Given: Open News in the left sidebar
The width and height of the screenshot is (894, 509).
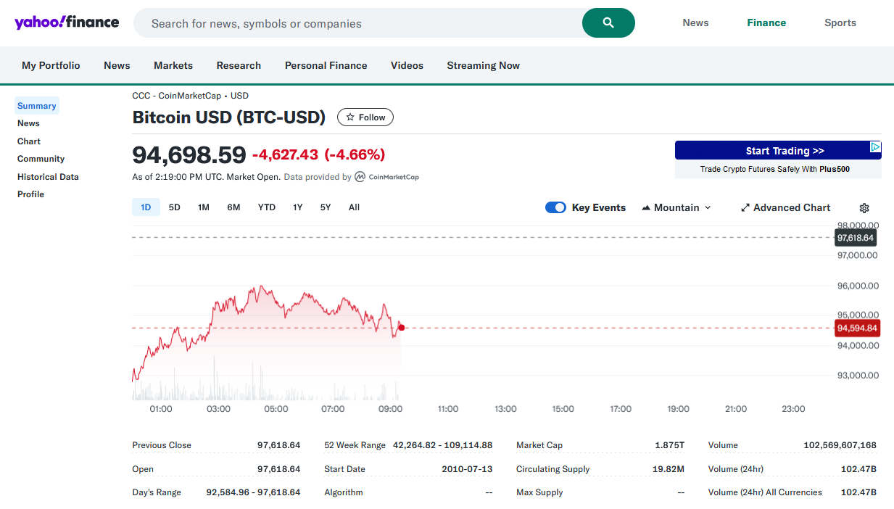Looking at the screenshot, I should (x=28, y=123).
